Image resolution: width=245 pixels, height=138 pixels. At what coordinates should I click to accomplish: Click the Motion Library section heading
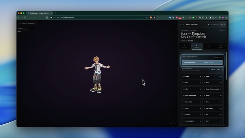(x=187, y=68)
